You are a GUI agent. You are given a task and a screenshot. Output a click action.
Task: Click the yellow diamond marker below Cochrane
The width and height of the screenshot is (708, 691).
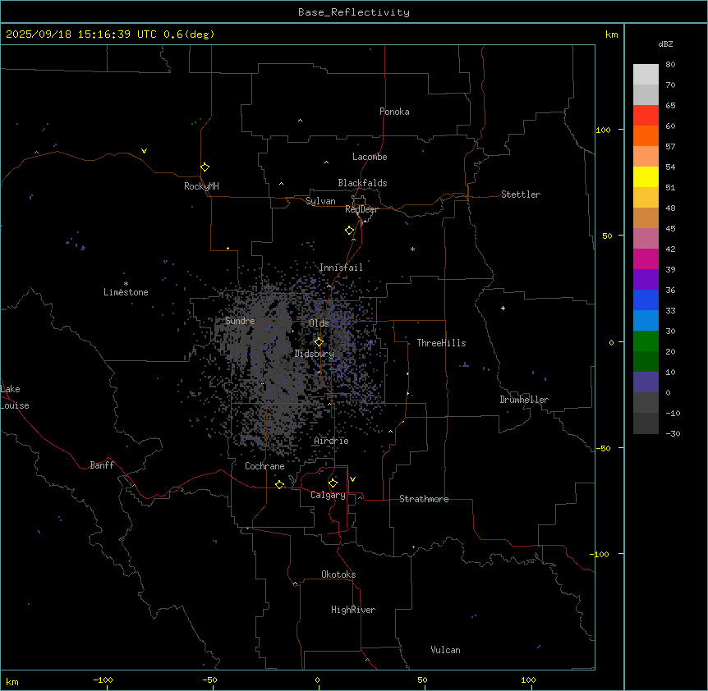280,485
